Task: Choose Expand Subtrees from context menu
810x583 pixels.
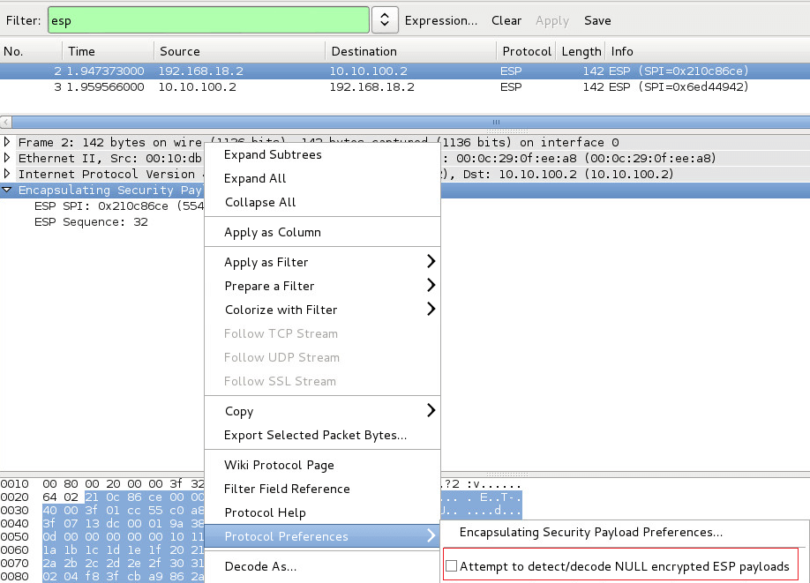Action: point(322,154)
